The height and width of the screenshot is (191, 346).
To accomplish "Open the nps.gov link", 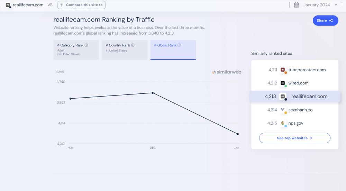I will point(296,123).
